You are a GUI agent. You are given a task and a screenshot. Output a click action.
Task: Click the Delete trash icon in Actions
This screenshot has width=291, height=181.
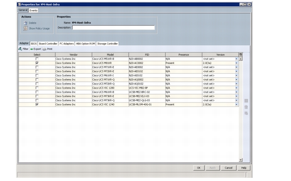click(x=25, y=23)
